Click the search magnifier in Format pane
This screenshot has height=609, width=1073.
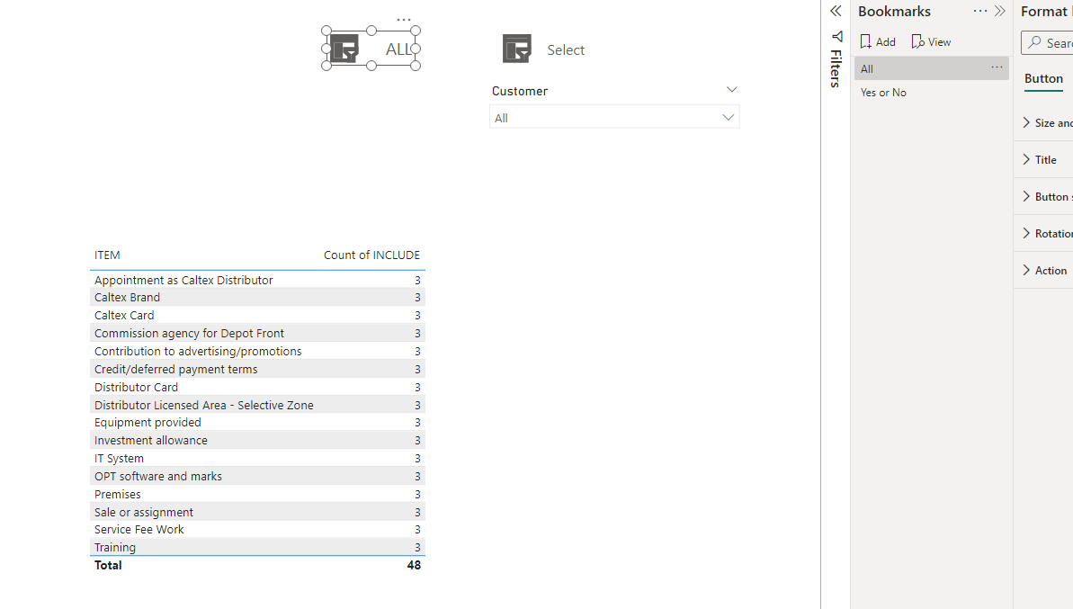(x=1034, y=42)
